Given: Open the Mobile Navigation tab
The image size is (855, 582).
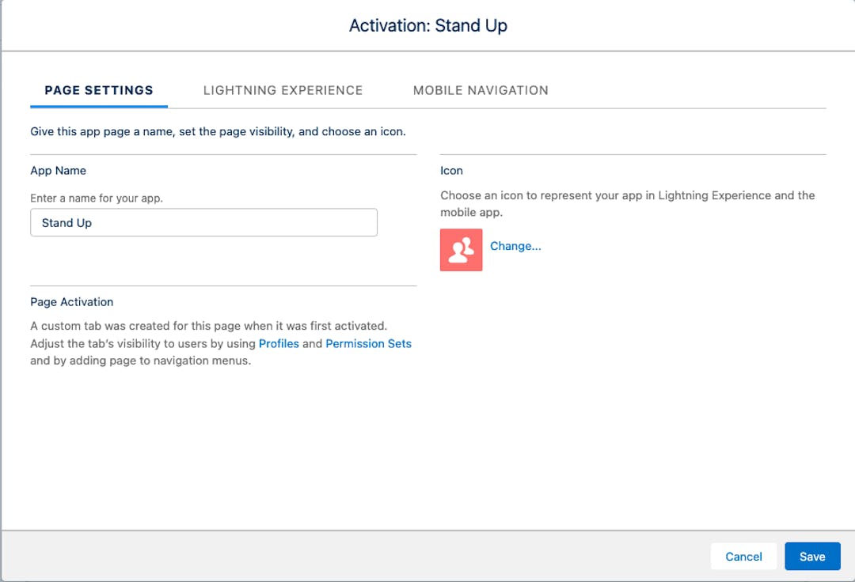Looking at the screenshot, I should click(480, 90).
